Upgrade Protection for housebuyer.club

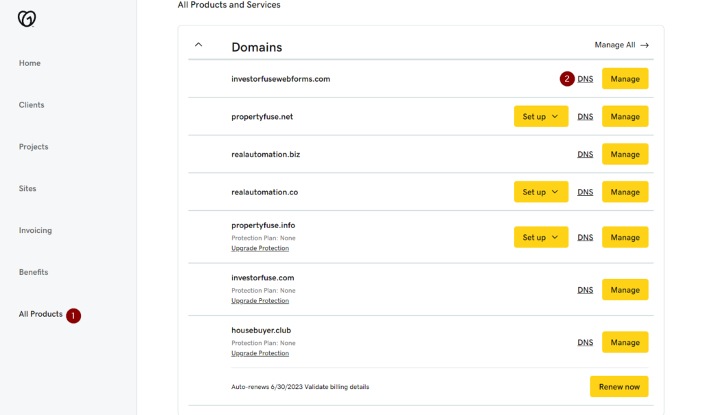point(260,353)
